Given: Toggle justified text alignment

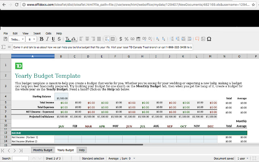Looking at the screenshot, I should click(99, 39).
